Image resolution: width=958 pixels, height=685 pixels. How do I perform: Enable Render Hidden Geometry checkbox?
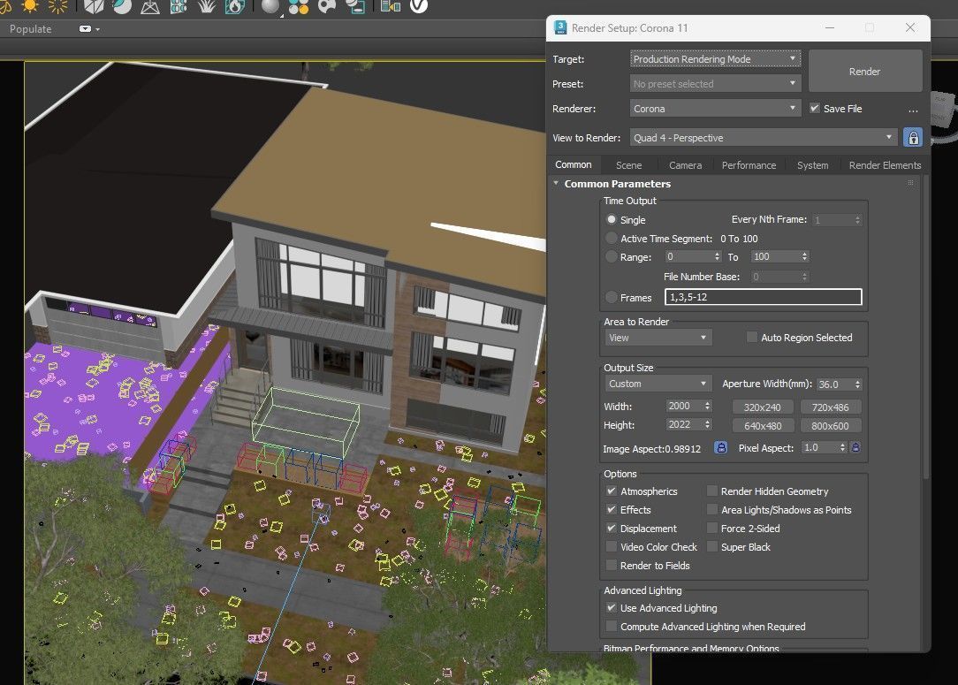click(x=711, y=491)
